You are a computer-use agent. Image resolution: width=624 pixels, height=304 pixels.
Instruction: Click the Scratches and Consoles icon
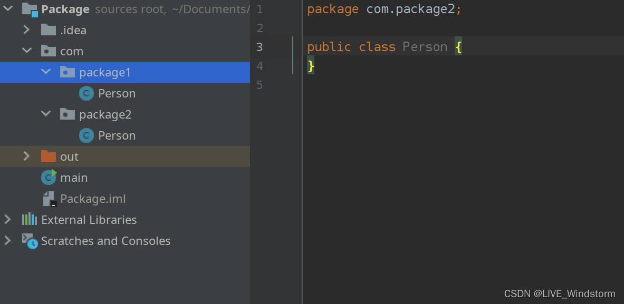coord(30,241)
